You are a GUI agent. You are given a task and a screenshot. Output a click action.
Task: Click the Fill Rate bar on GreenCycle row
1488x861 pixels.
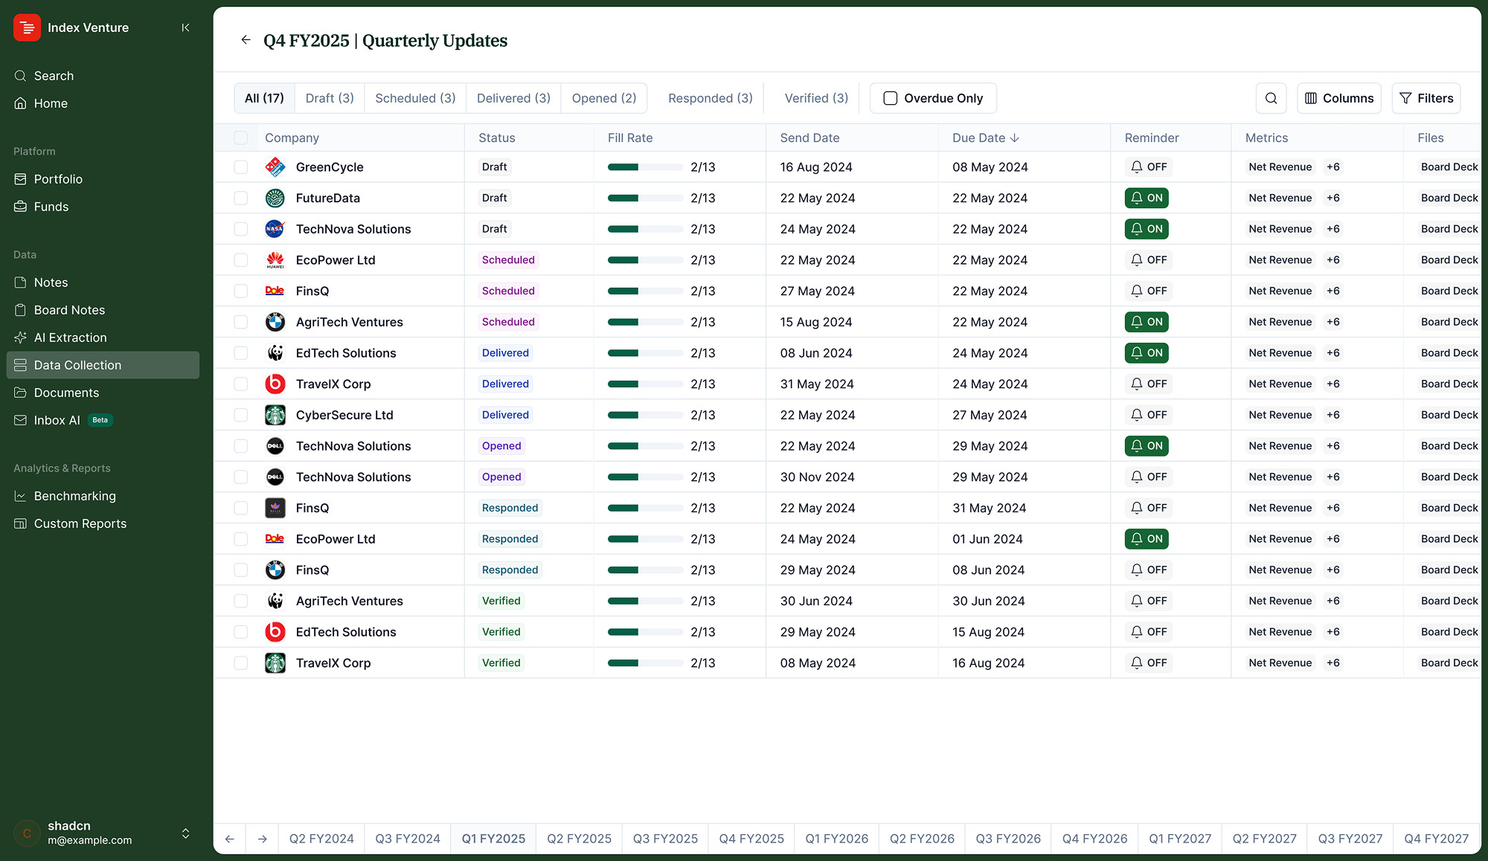(645, 167)
